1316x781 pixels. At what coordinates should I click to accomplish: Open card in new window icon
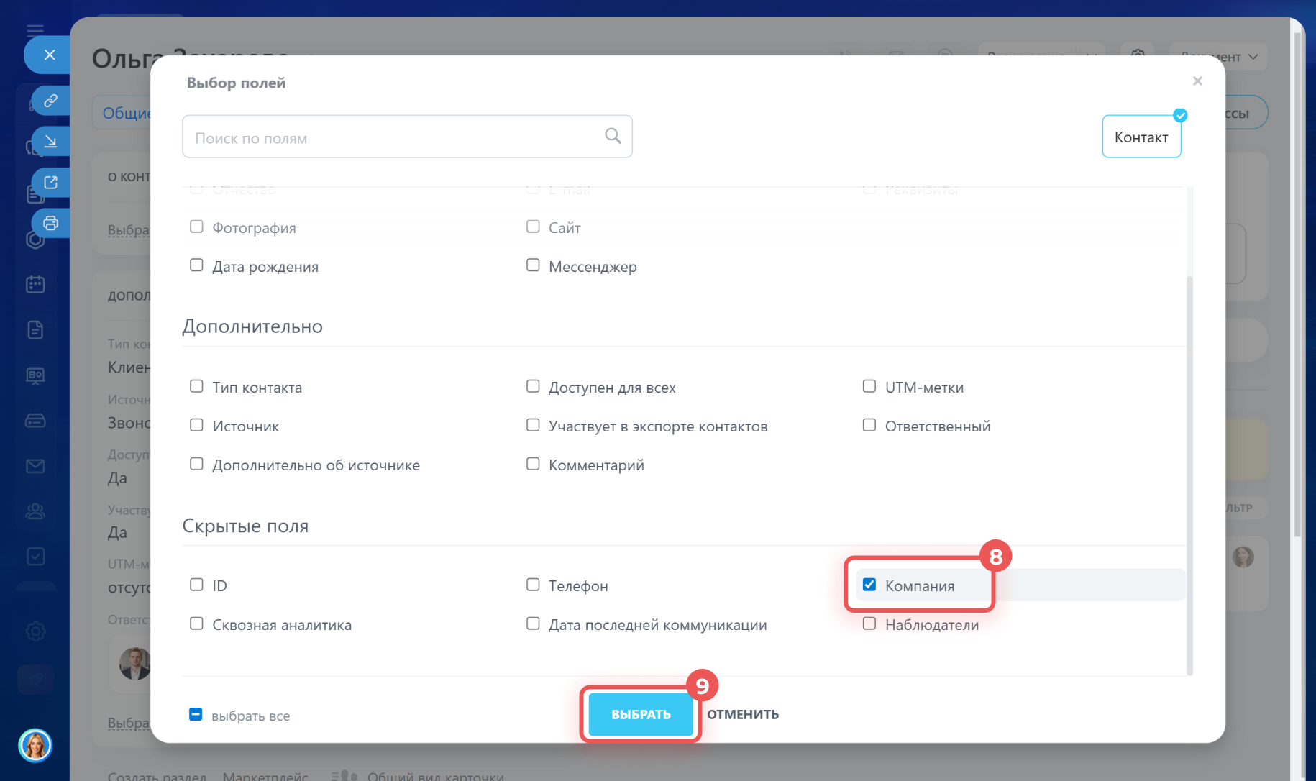pyautogui.click(x=50, y=183)
